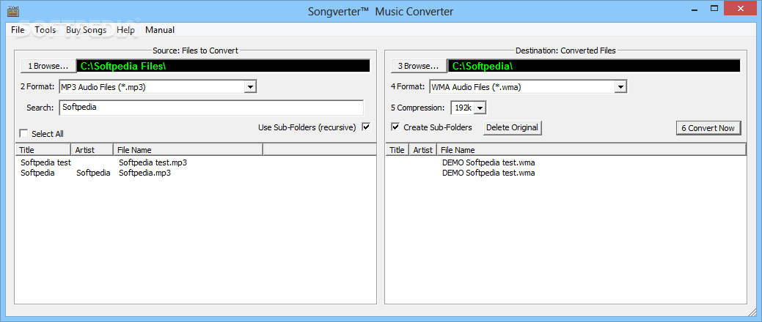
Task: Sort source list by File Name column
Action: [x=188, y=150]
